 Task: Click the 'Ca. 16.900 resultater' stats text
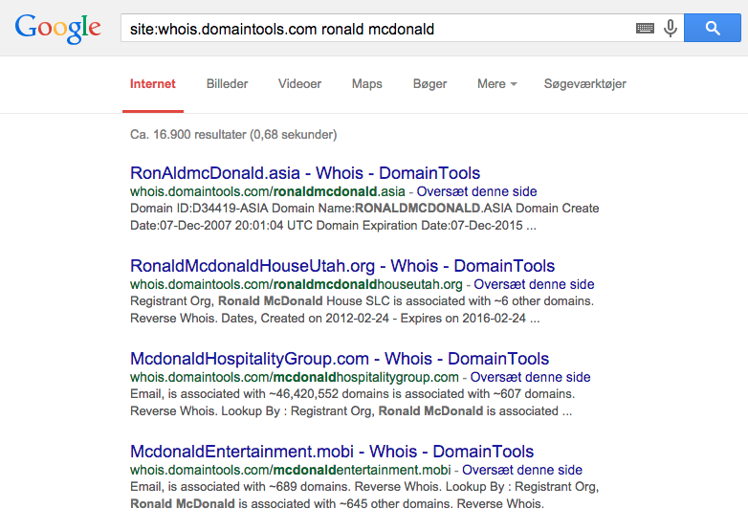click(x=233, y=135)
